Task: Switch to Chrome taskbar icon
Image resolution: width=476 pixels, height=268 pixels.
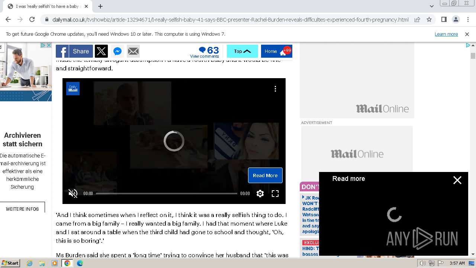Action: pos(67,263)
